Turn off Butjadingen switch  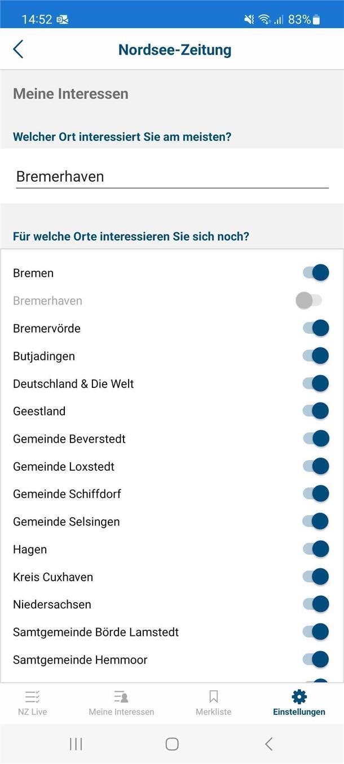click(316, 356)
